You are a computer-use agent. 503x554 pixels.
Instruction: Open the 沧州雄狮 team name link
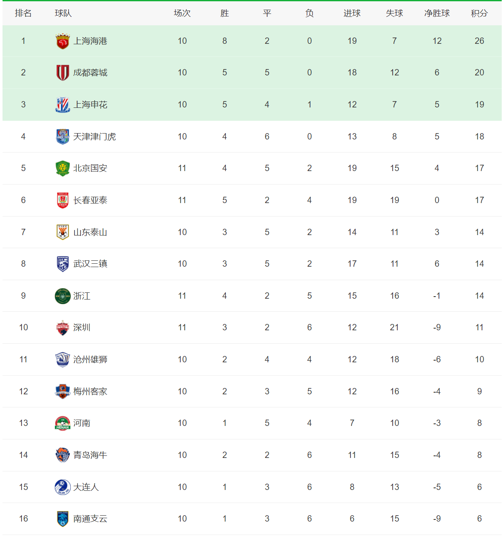click(90, 359)
